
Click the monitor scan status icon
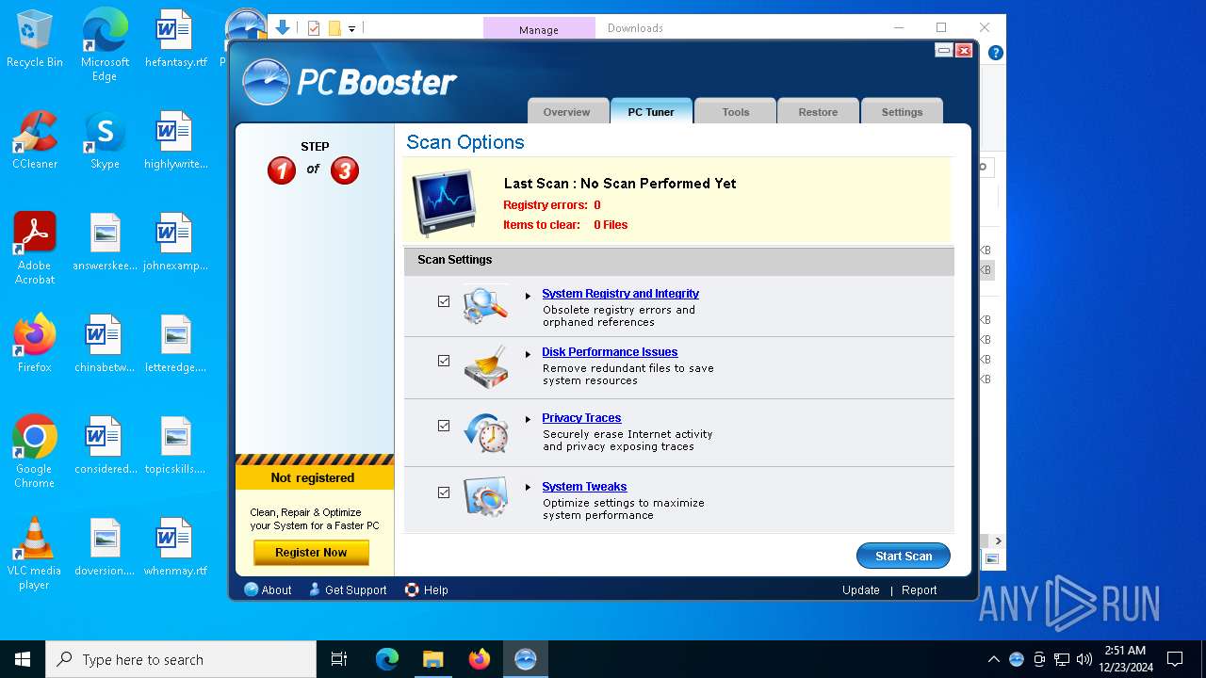pyautogui.click(x=443, y=202)
